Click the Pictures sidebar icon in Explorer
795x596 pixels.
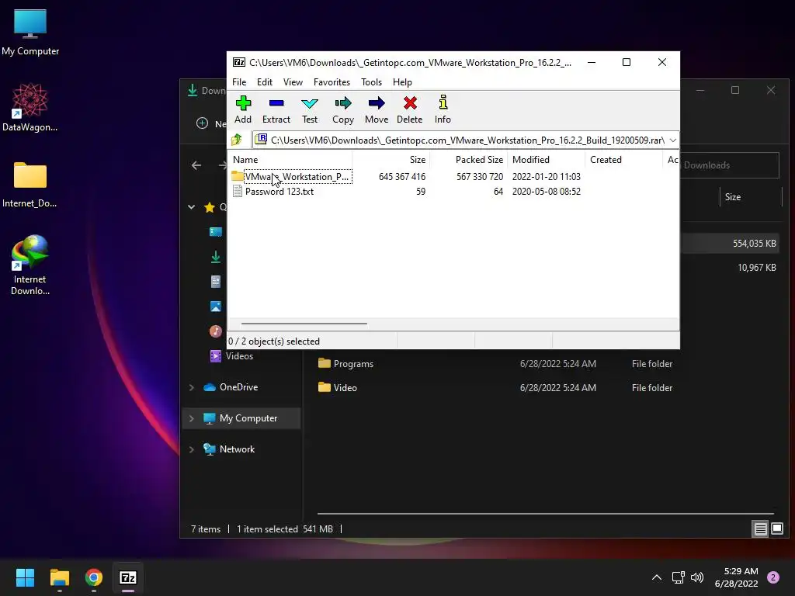click(216, 307)
